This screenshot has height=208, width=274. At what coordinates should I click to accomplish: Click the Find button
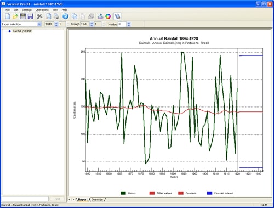click(x=57, y=199)
